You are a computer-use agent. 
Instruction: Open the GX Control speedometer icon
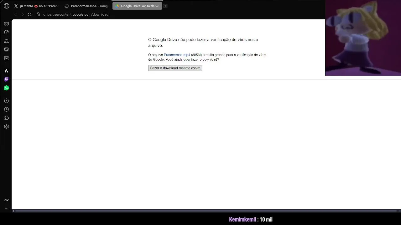click(x=6, y=32)
